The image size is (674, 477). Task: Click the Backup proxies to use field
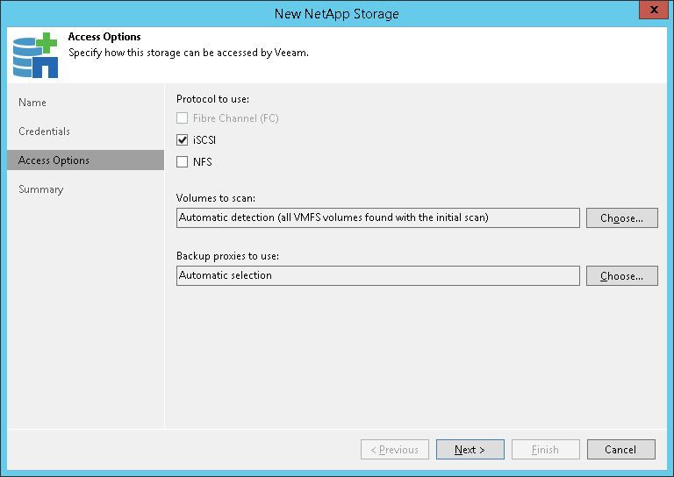click(x=377, y=276)
